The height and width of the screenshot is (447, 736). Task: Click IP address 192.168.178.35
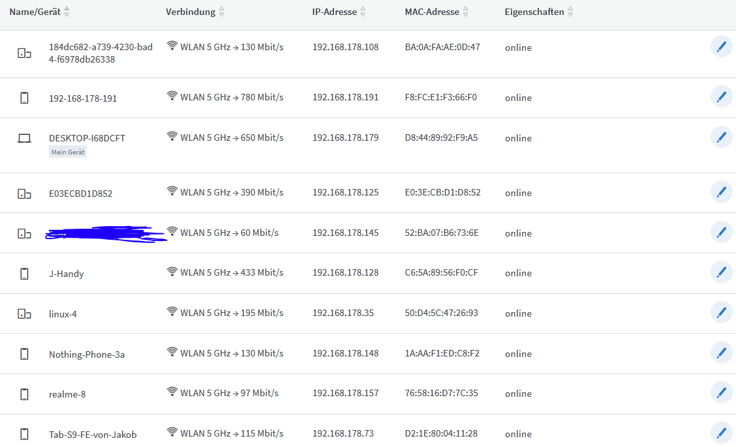(343, 313)
